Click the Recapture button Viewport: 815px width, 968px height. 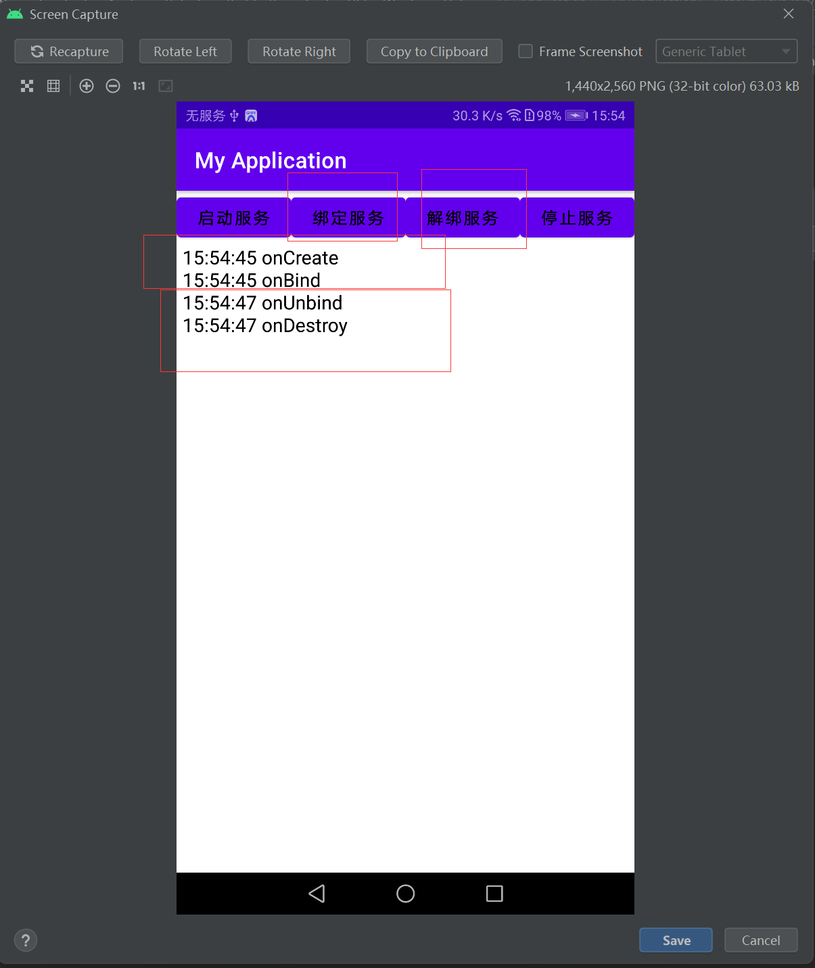69,51
